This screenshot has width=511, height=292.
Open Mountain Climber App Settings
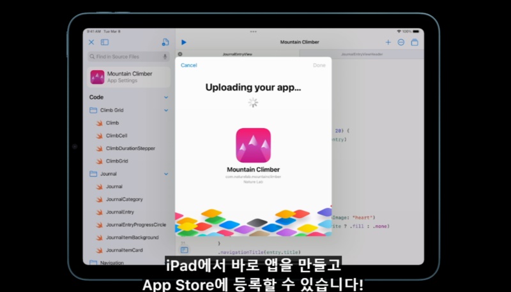[x=129, y=77]
